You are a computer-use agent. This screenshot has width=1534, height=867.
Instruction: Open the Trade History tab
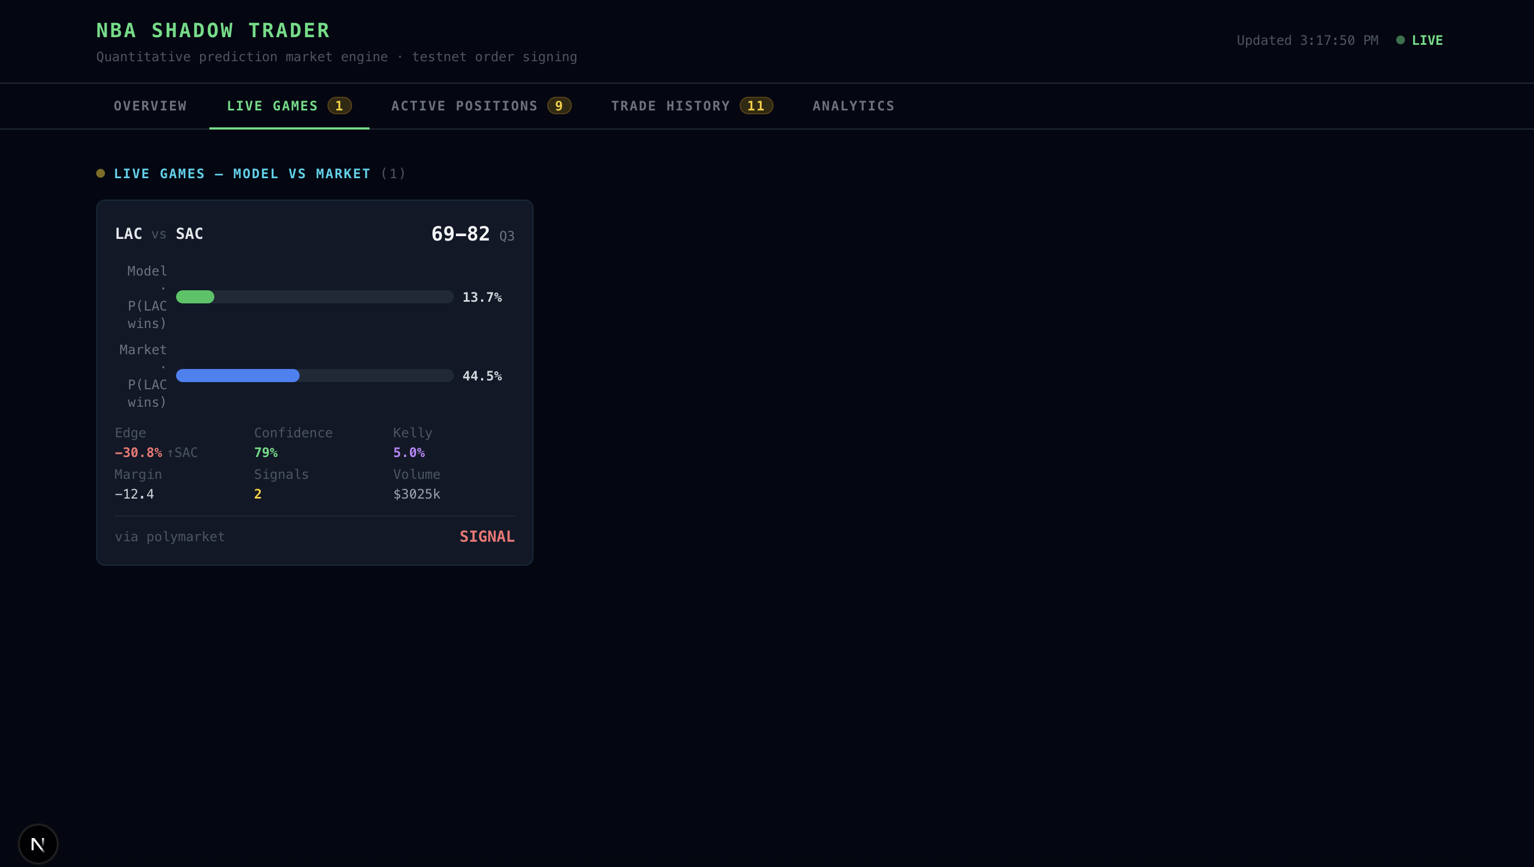[x=670, y=106]
